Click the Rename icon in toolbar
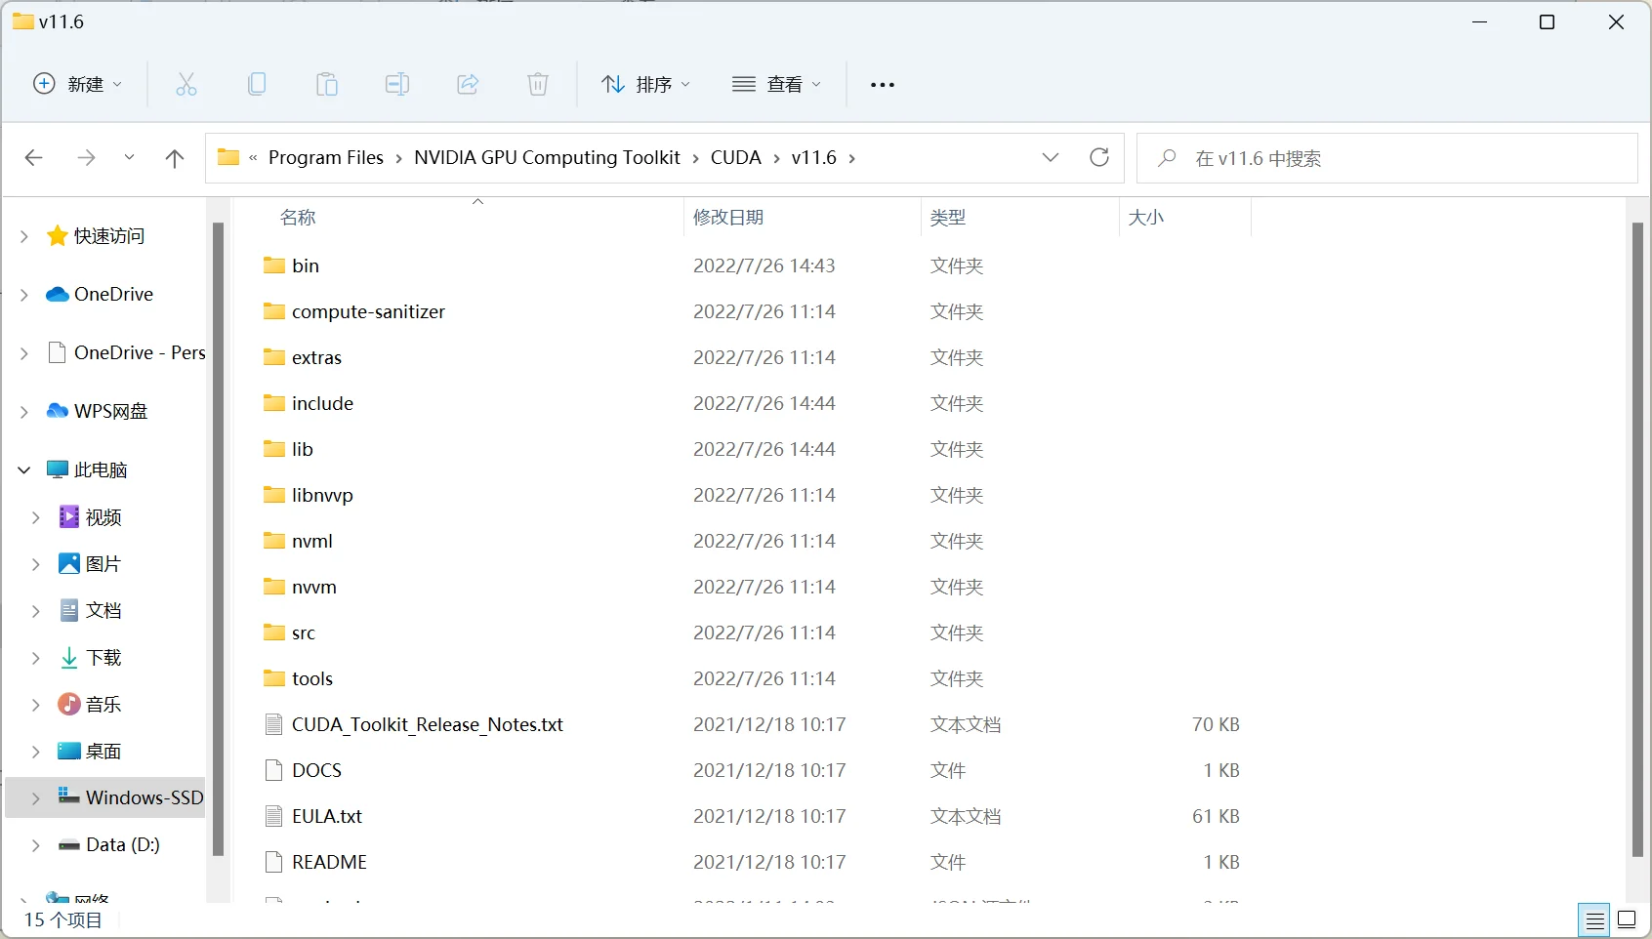 [397, 85]
